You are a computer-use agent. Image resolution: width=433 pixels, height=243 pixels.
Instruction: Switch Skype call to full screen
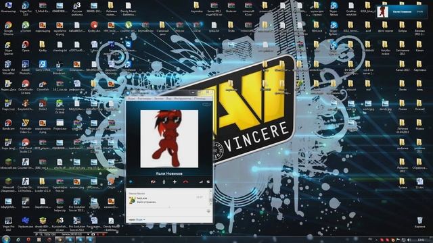(208, 182)
